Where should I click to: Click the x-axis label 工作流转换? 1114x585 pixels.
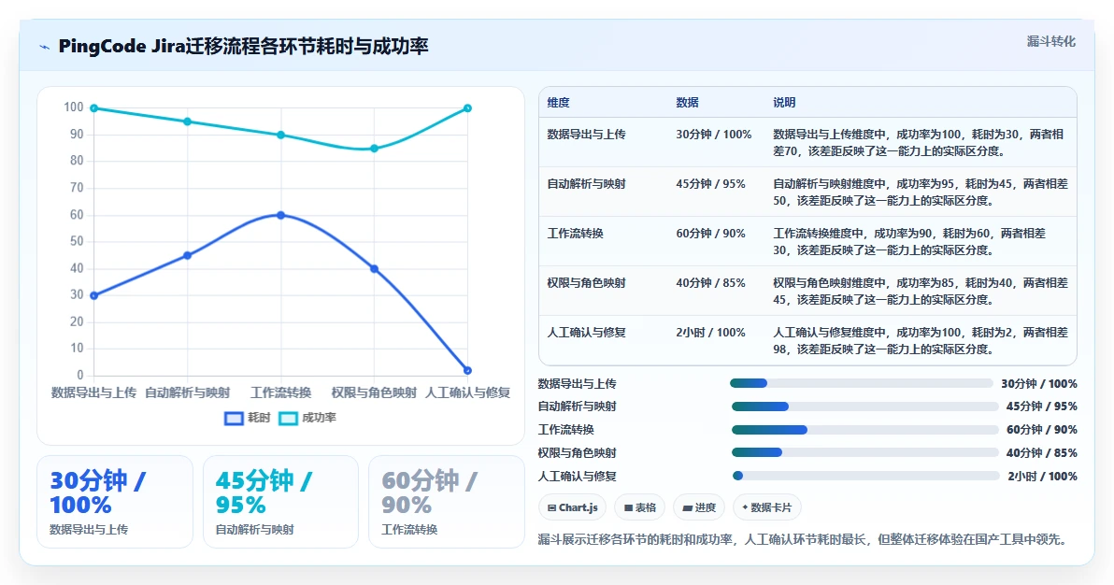pos(280,392)
